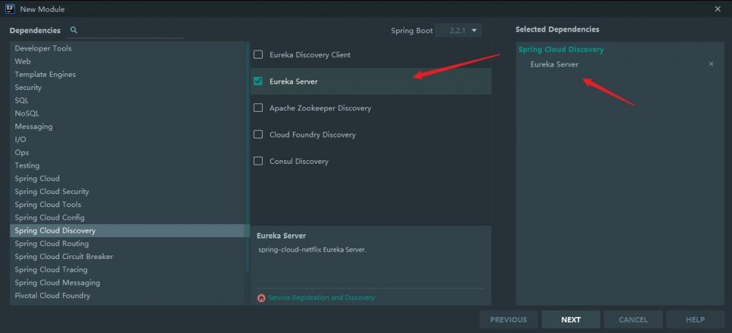Click the HELP button
The height and width of the screenshot is (333, 732).
[x=695, y=319]
